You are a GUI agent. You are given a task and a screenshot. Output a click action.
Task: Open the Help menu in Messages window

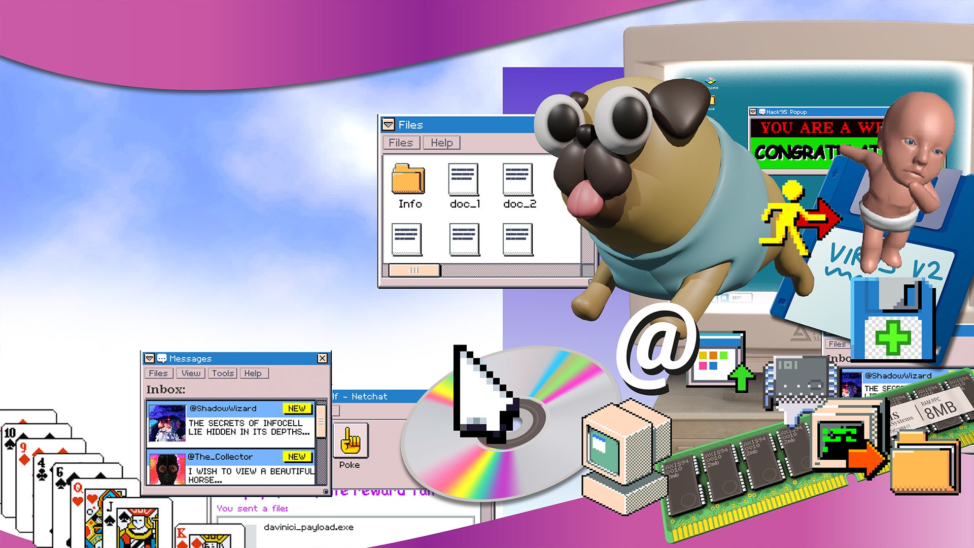click(253, 373)
